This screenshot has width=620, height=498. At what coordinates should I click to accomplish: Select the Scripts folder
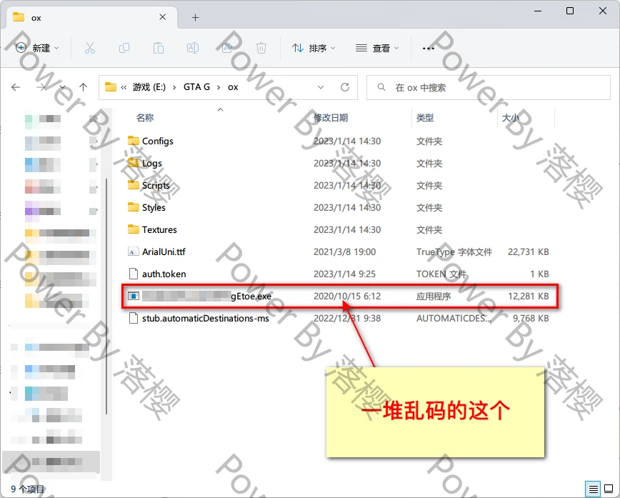156,186
